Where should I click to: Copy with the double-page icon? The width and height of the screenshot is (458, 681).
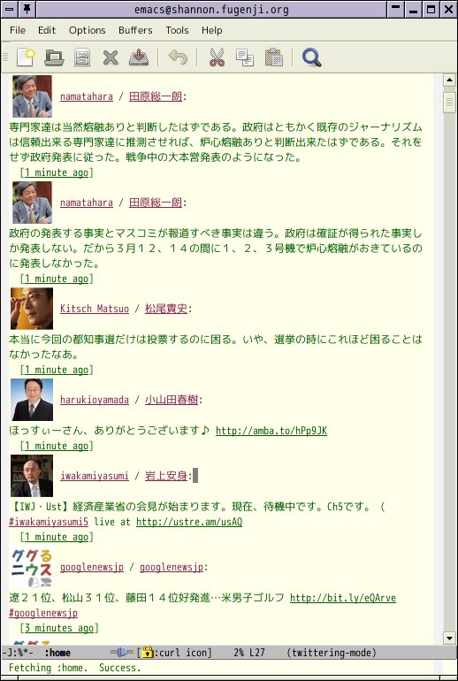(245, 57)
